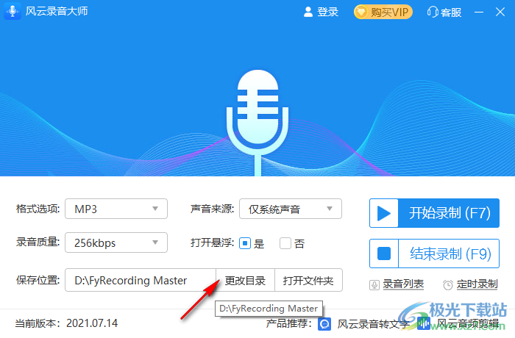
Task: Click the microphone icon beside 录音列表
Action: pyautogui.click(x=374, y=284)
